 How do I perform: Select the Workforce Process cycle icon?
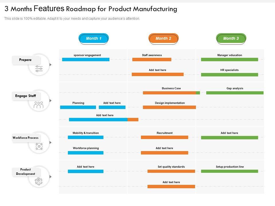[39, 146]
